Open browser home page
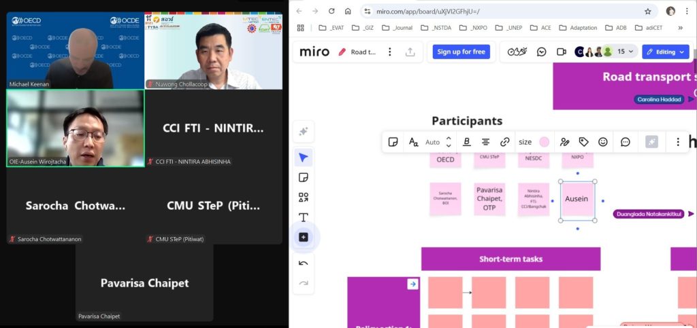This screenshot has height=328, width=697. click(x=348, y=12)
